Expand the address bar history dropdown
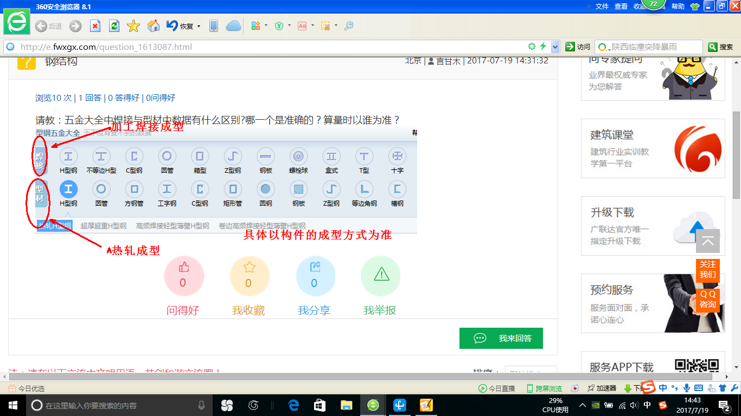The image size is (741, 416). coord(555,47)
